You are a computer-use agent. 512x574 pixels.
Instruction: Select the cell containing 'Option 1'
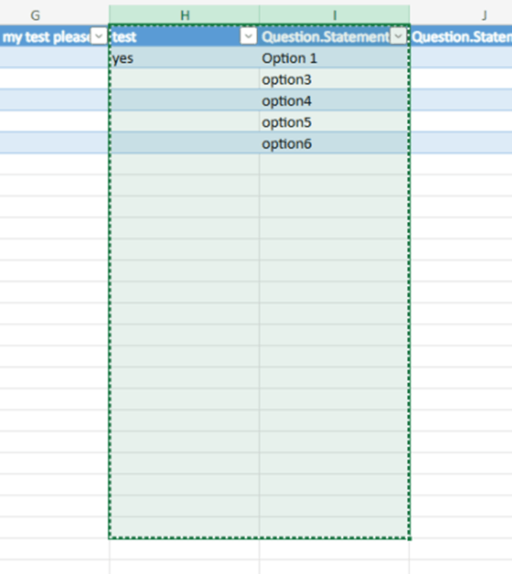coord(335,58)
